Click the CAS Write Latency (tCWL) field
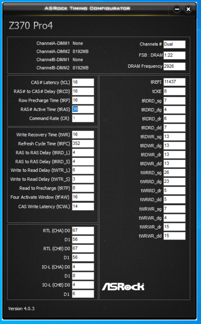The image size is (201, 324). [83, 206]
